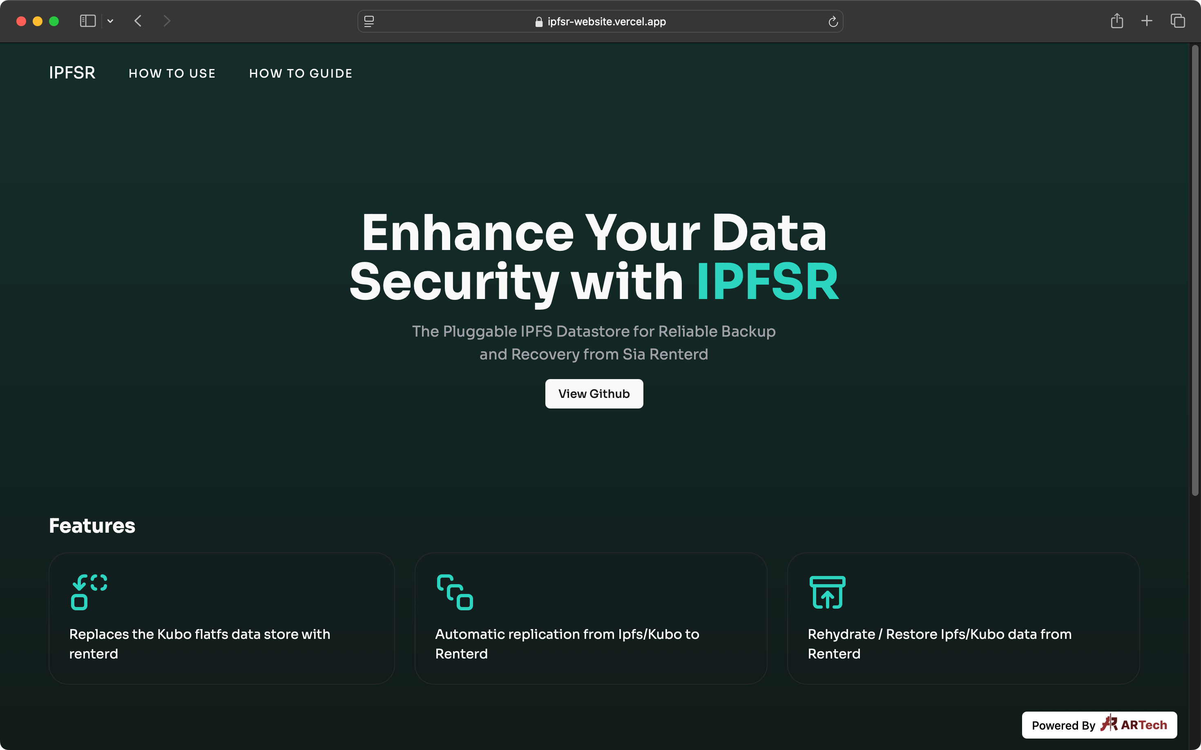
Task: Show tab overview icon
Action: [x=1178, y=21]
